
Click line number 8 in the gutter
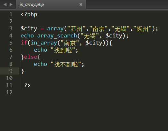point(11,64)
